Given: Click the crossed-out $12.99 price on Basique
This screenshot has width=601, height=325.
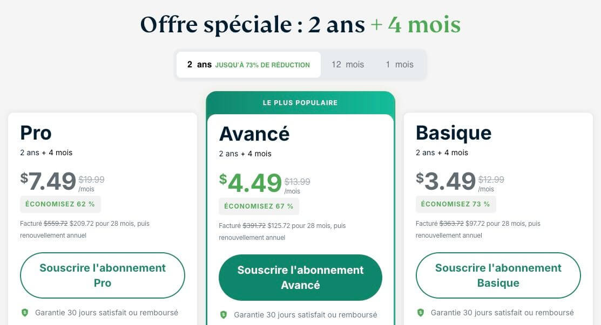Looking at the screenshot, I should 491,179.
